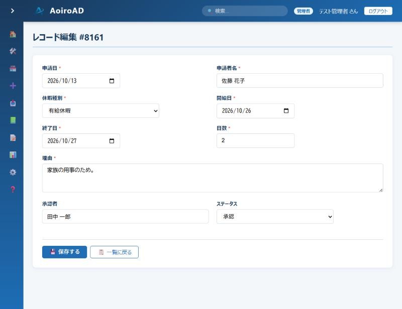Open the ステータス dropdown
The image size is (402, 309).
point(275,217)
